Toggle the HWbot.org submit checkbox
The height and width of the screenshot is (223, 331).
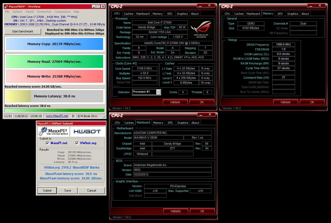click(x=77, y=143)
